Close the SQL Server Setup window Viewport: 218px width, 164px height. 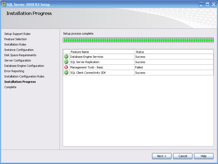[x=214, y=4]
